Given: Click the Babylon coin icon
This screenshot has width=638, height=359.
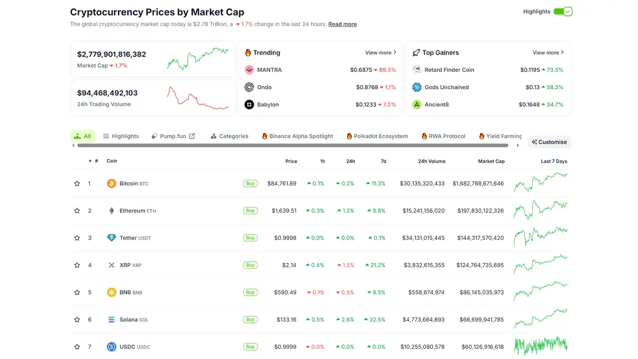Looking at the screenshot, I should (x=249, y=104).
